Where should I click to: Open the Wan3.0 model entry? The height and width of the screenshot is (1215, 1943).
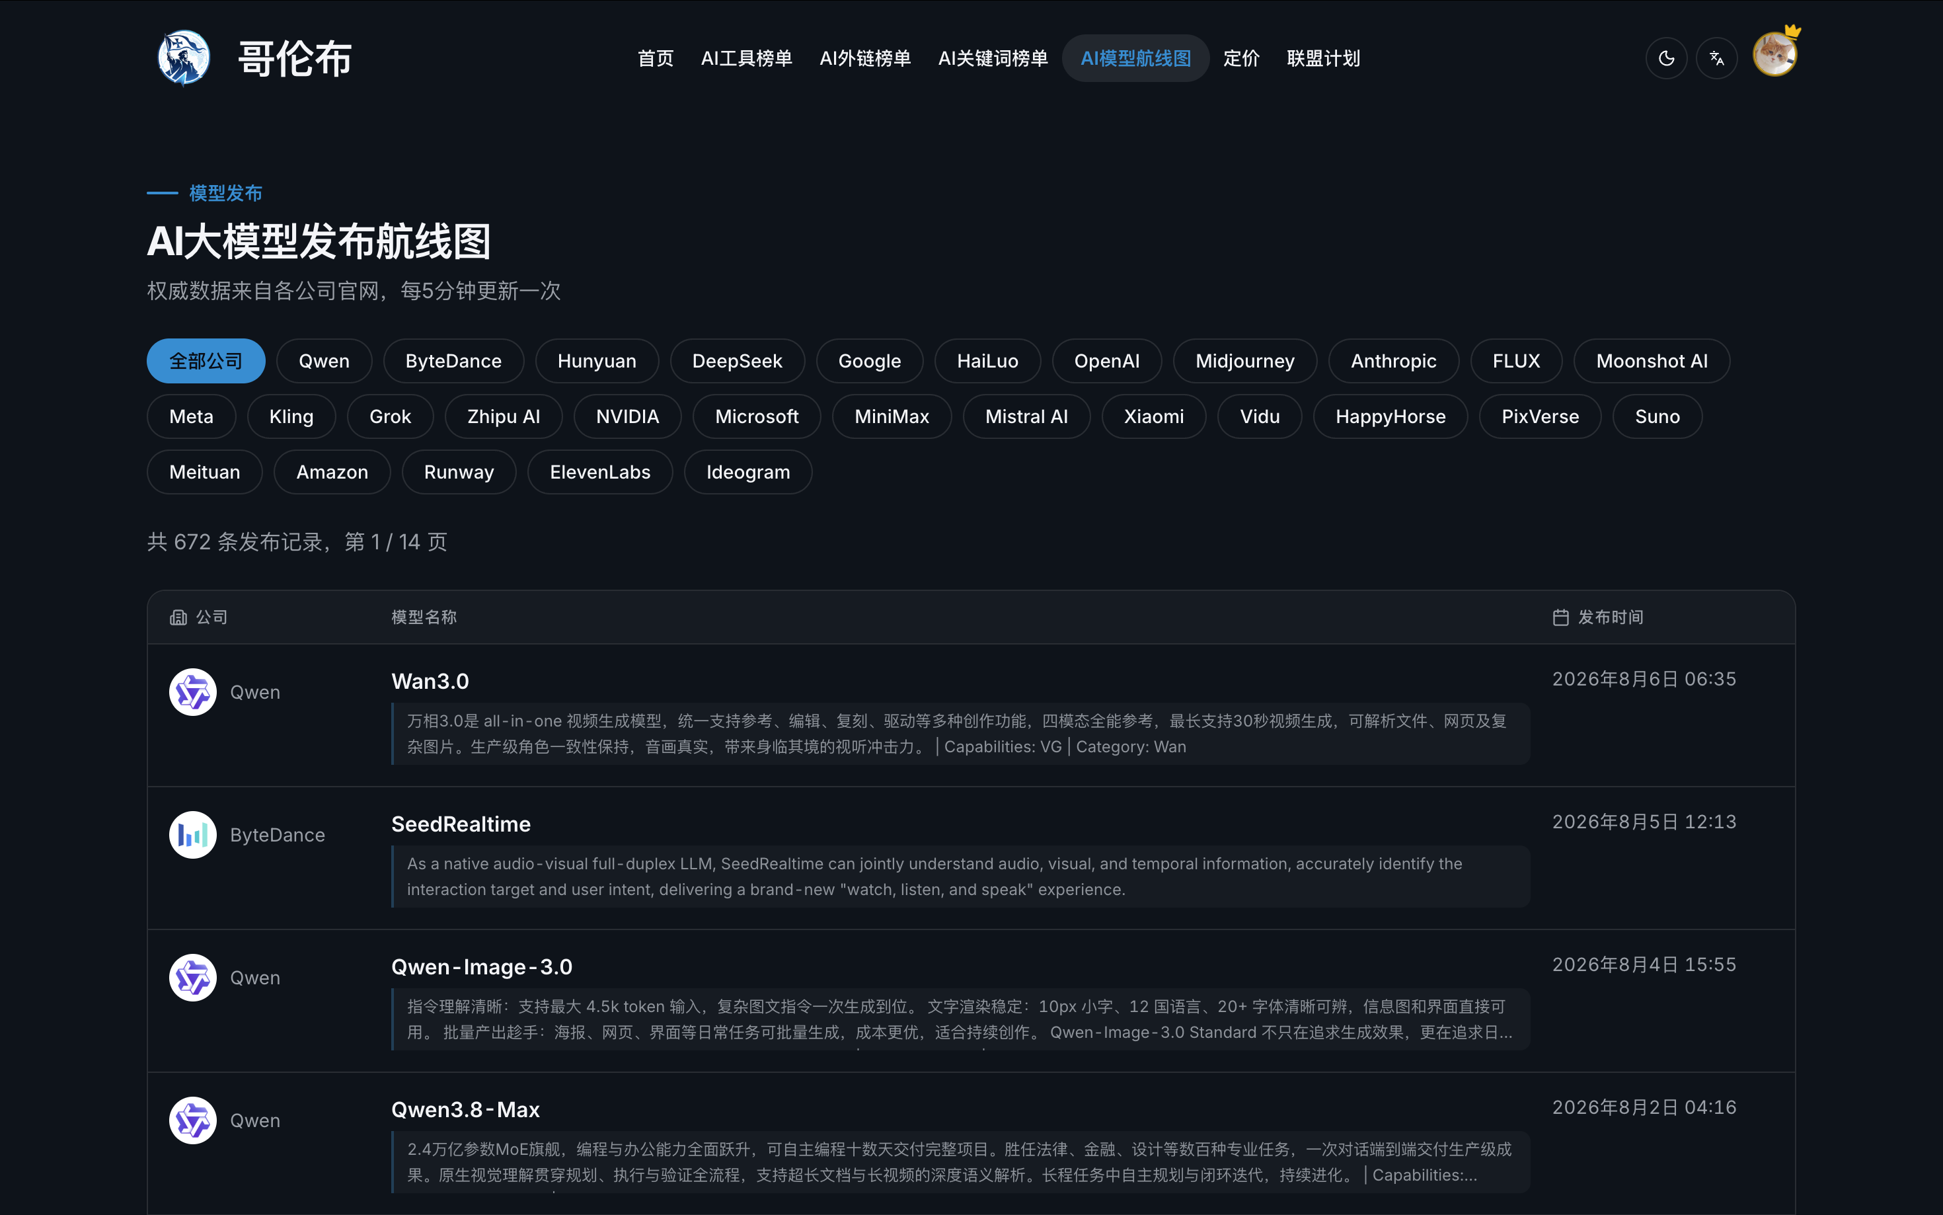pos(430,682)
